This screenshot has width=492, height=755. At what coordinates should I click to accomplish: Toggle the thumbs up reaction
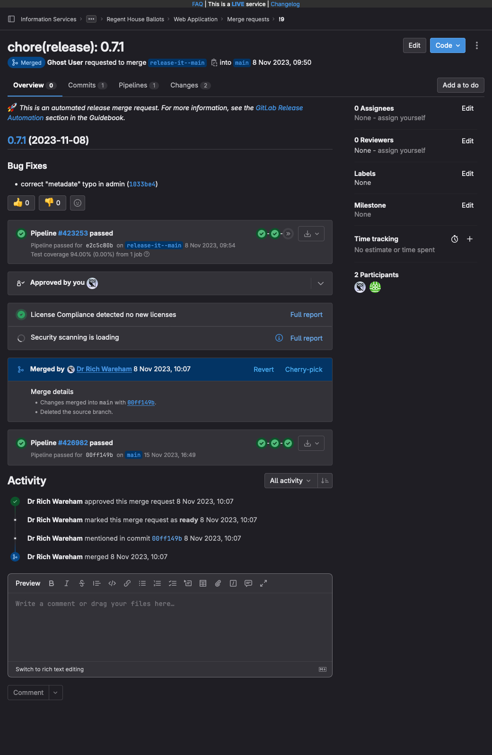pos(21,203)
